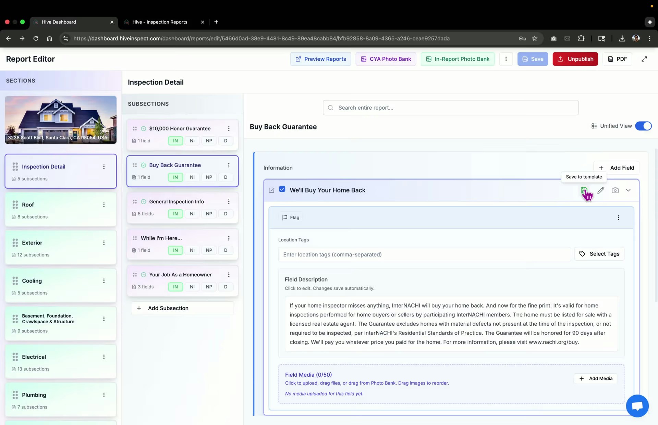Screen dimensions: 658x425
Task: Open While I'm Here... subsection options menu
Action: 229,238
